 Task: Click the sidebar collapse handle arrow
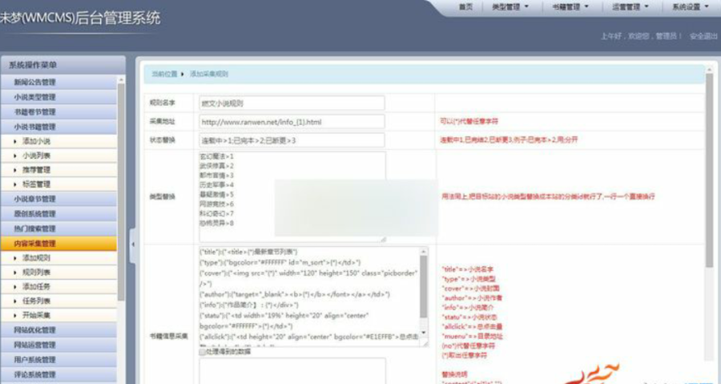133,245
